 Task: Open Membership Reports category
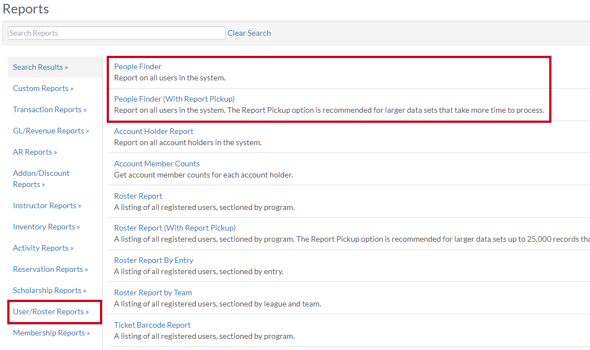pos(51,333)
